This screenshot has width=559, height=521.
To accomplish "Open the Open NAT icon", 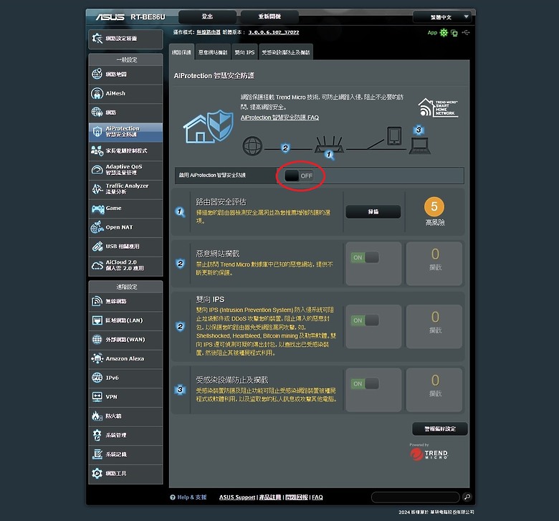I will (x=97, y=226).
